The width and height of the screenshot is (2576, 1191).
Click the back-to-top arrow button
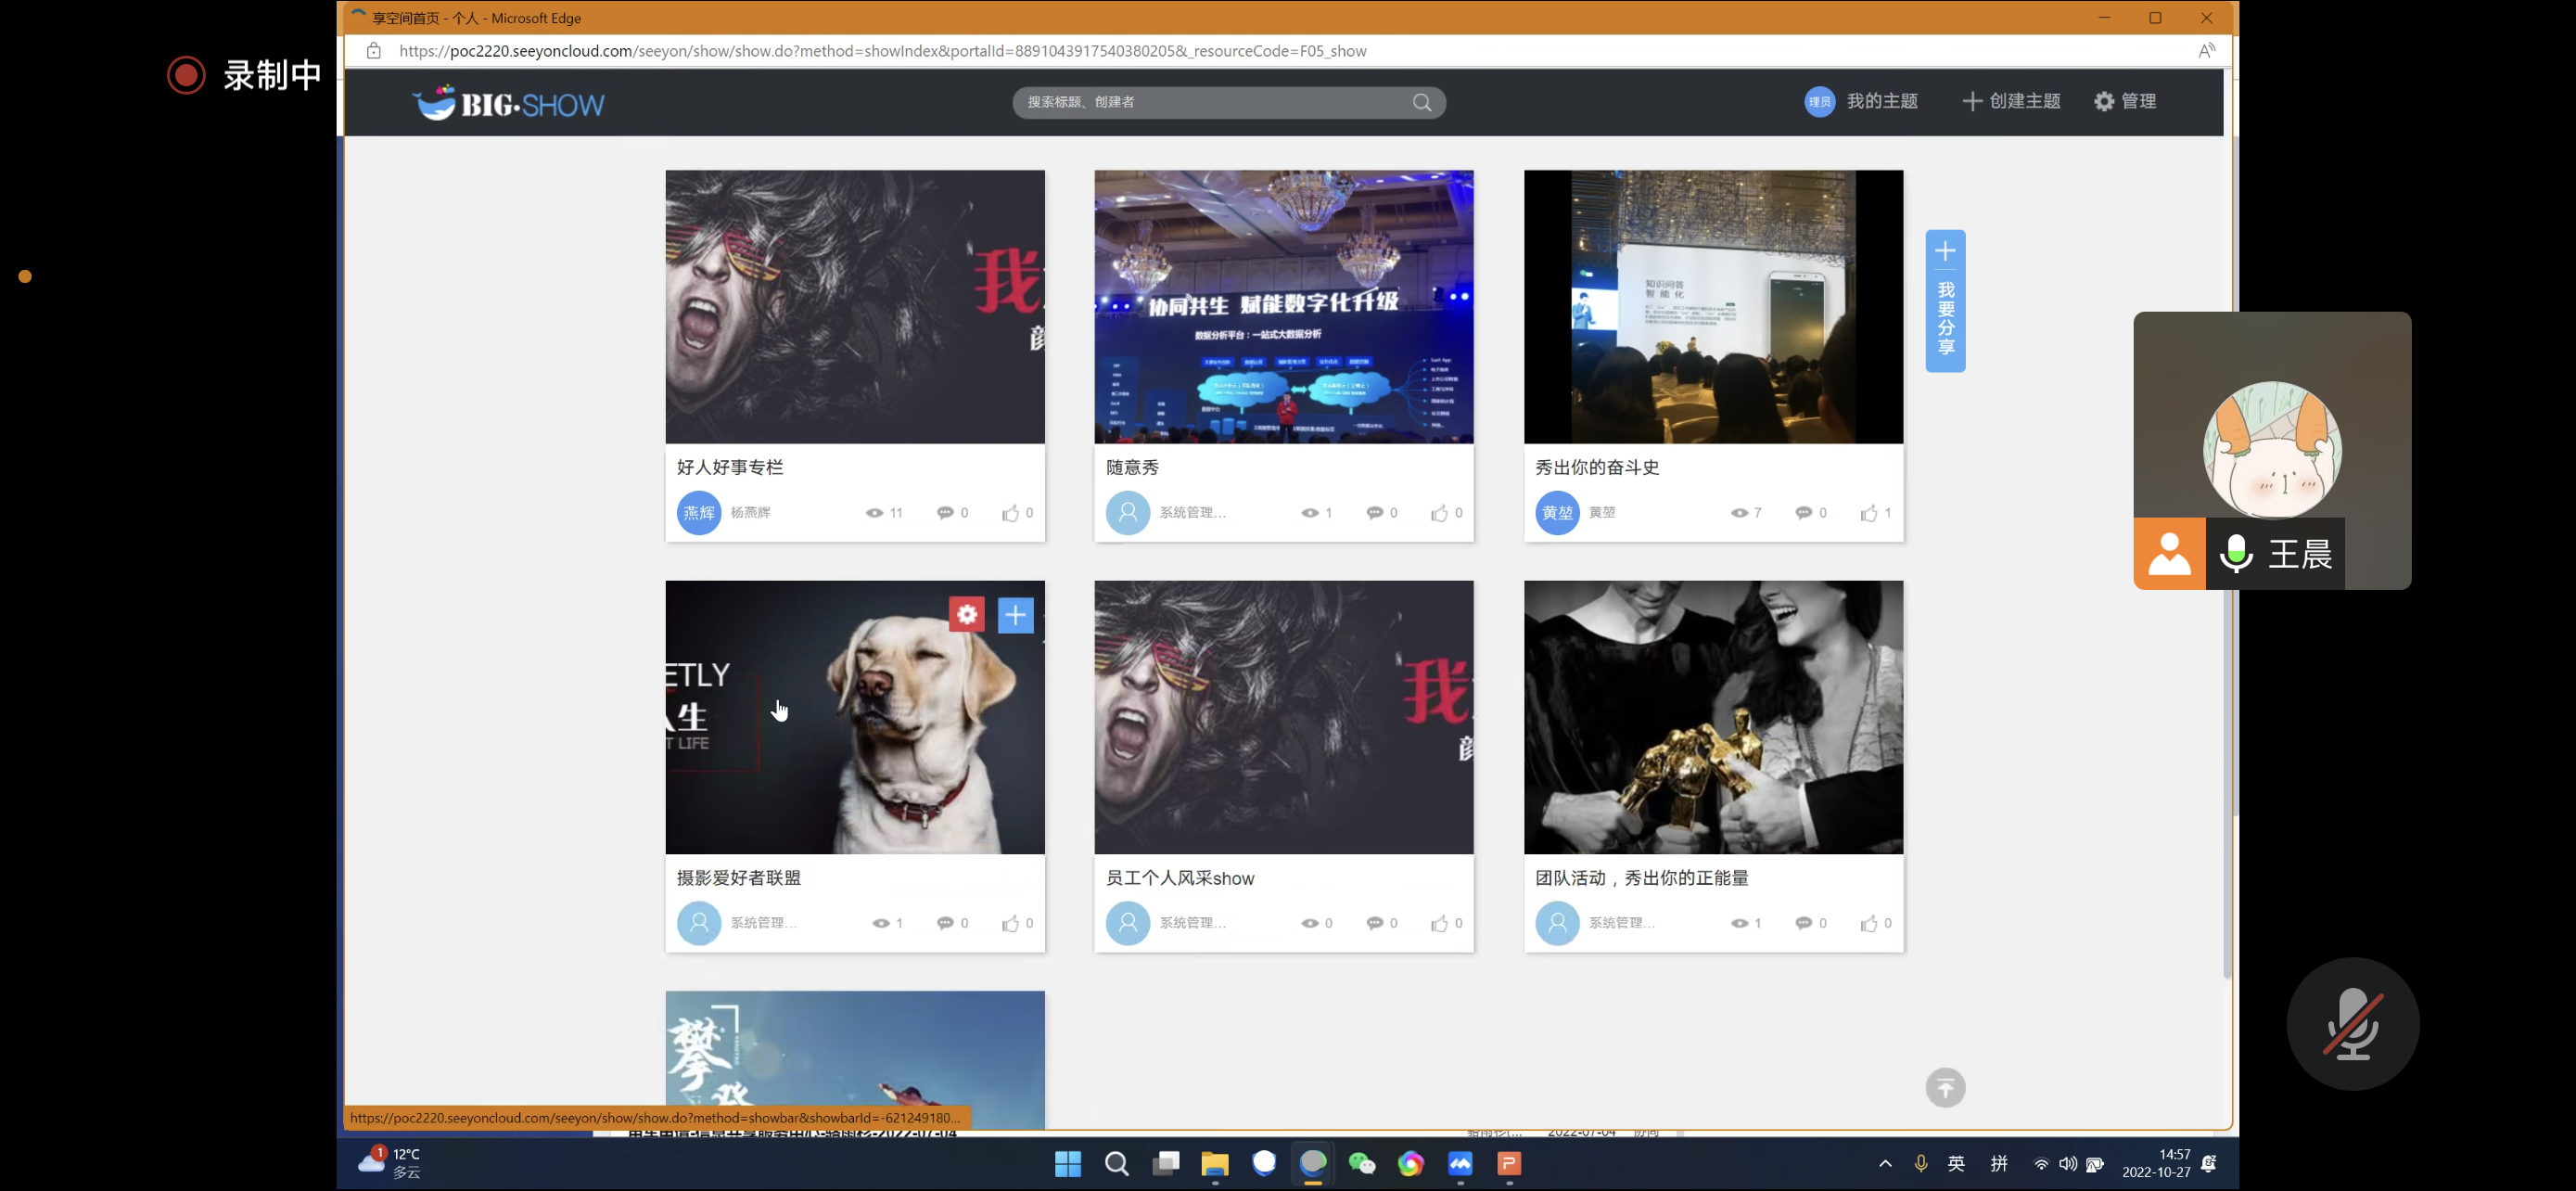click(x=1945, y=1087)
